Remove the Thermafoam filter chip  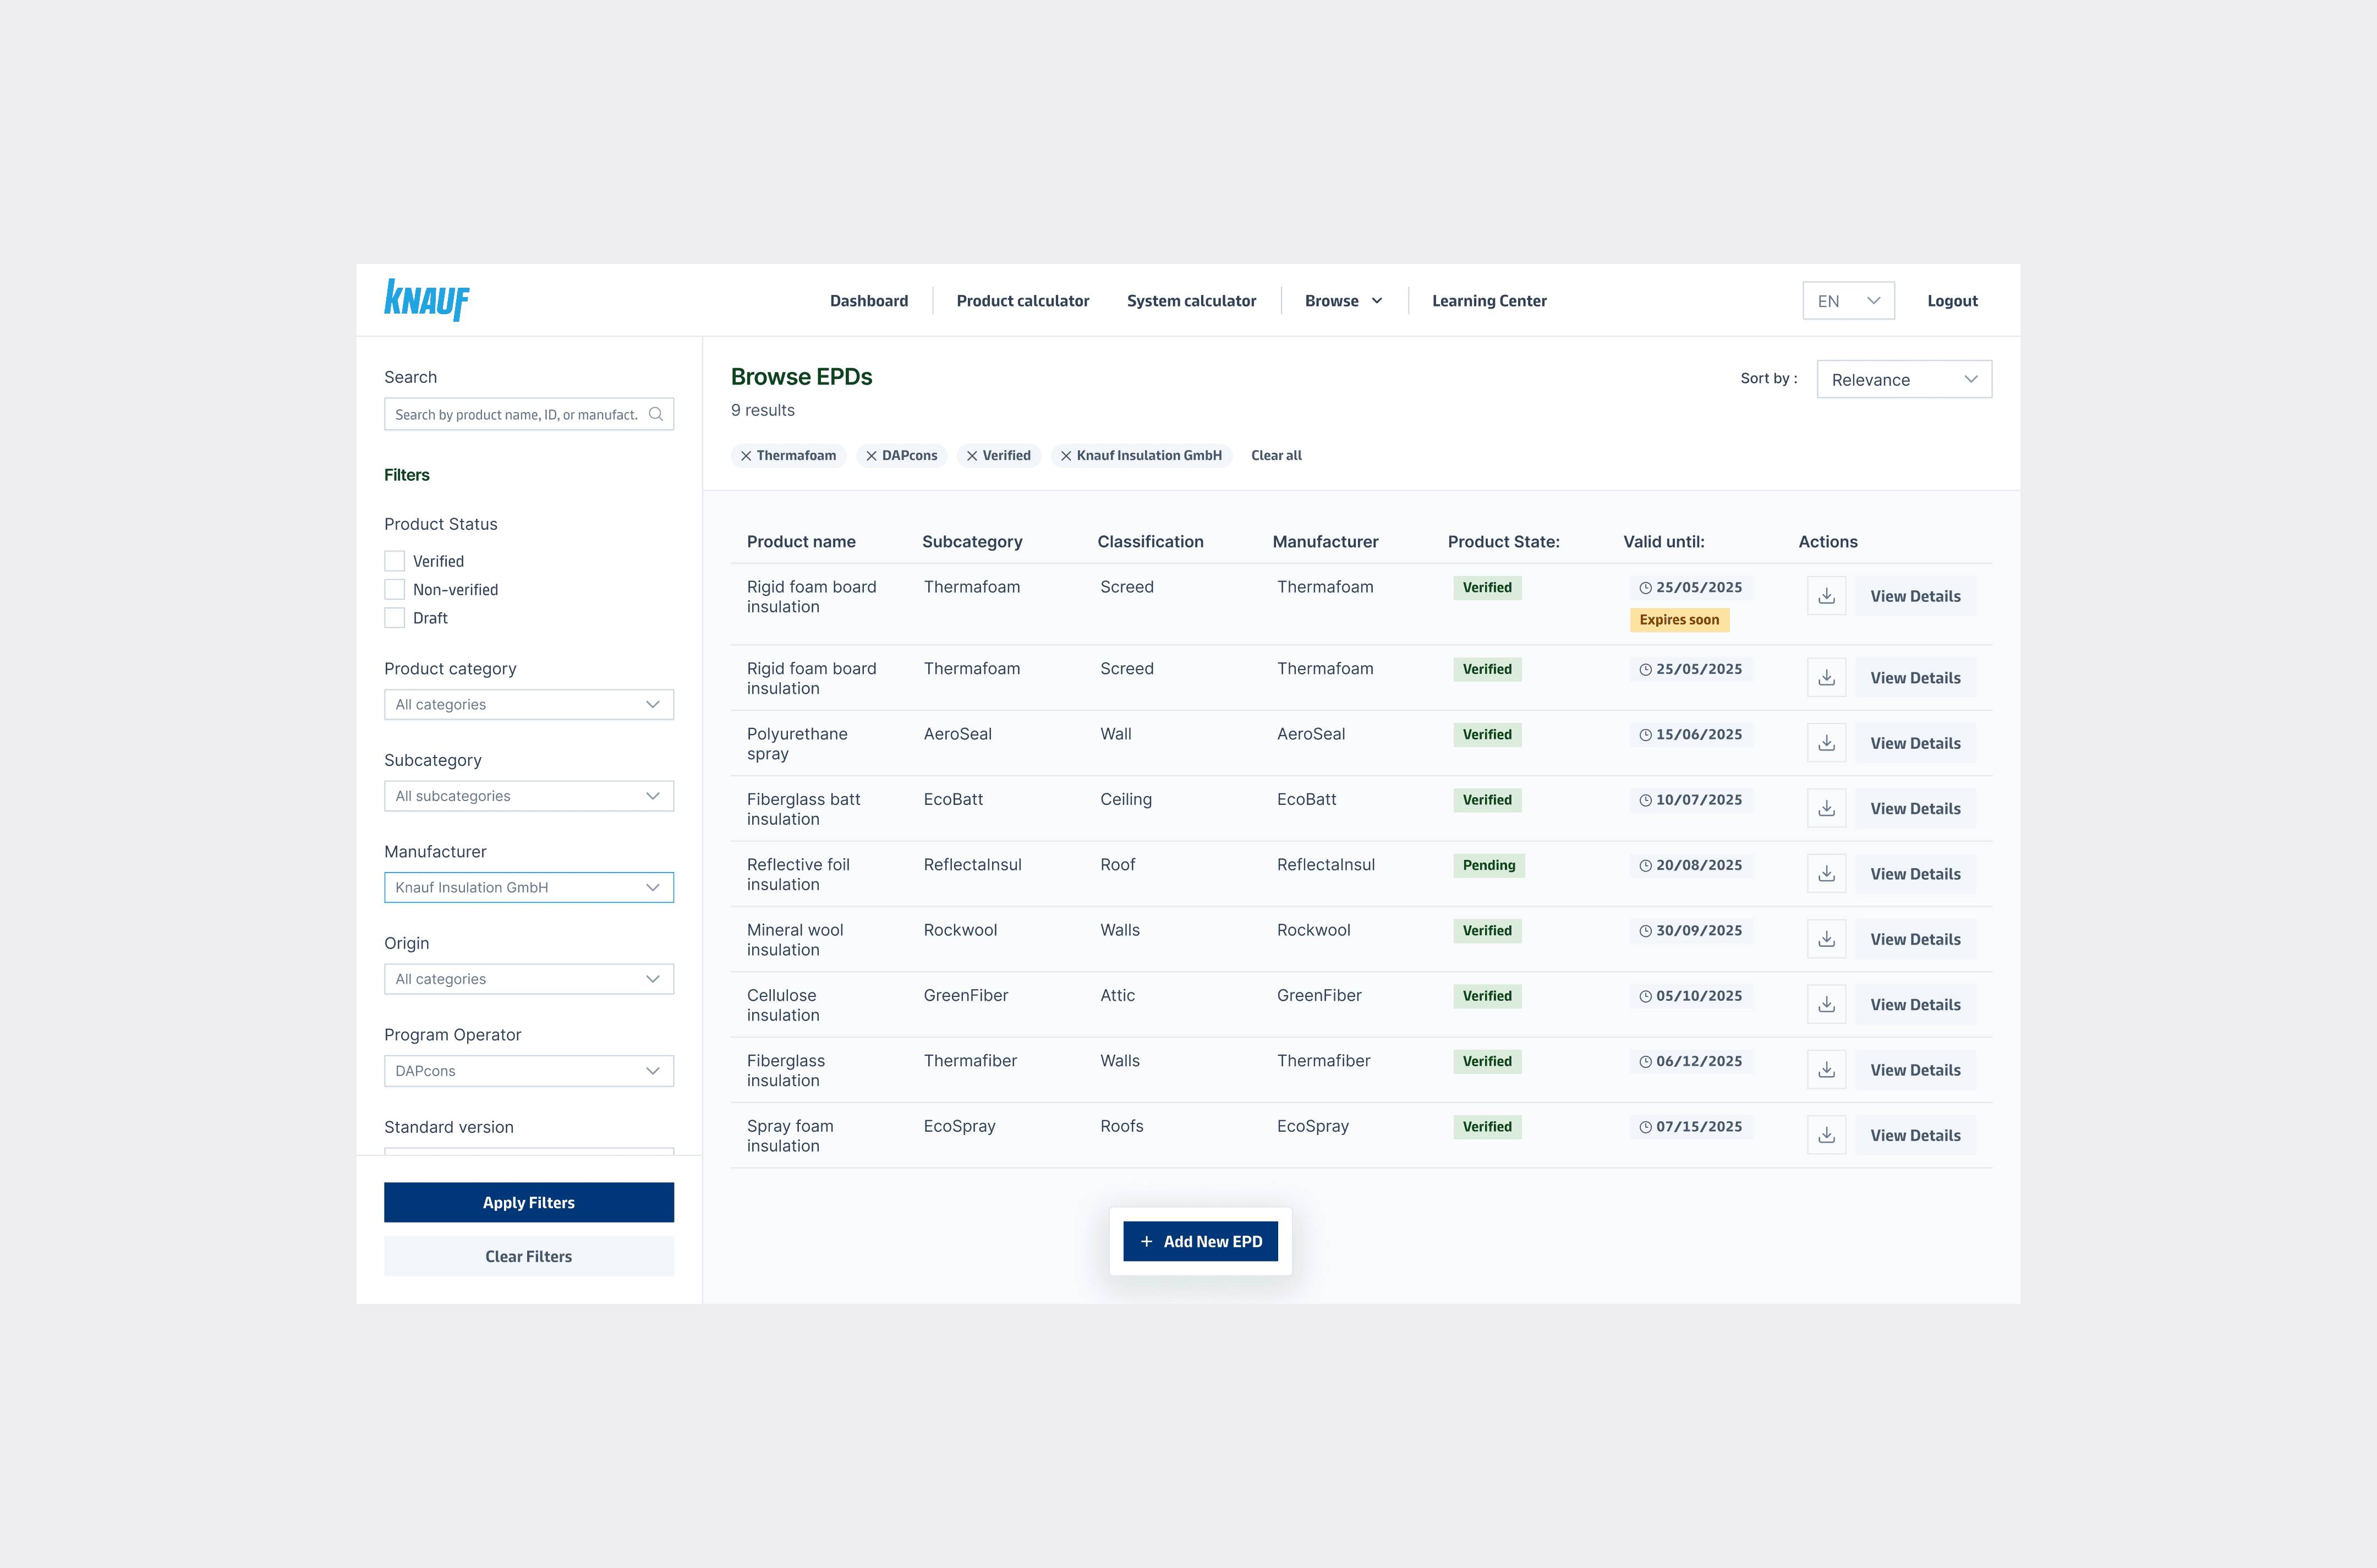click(746, 456)
